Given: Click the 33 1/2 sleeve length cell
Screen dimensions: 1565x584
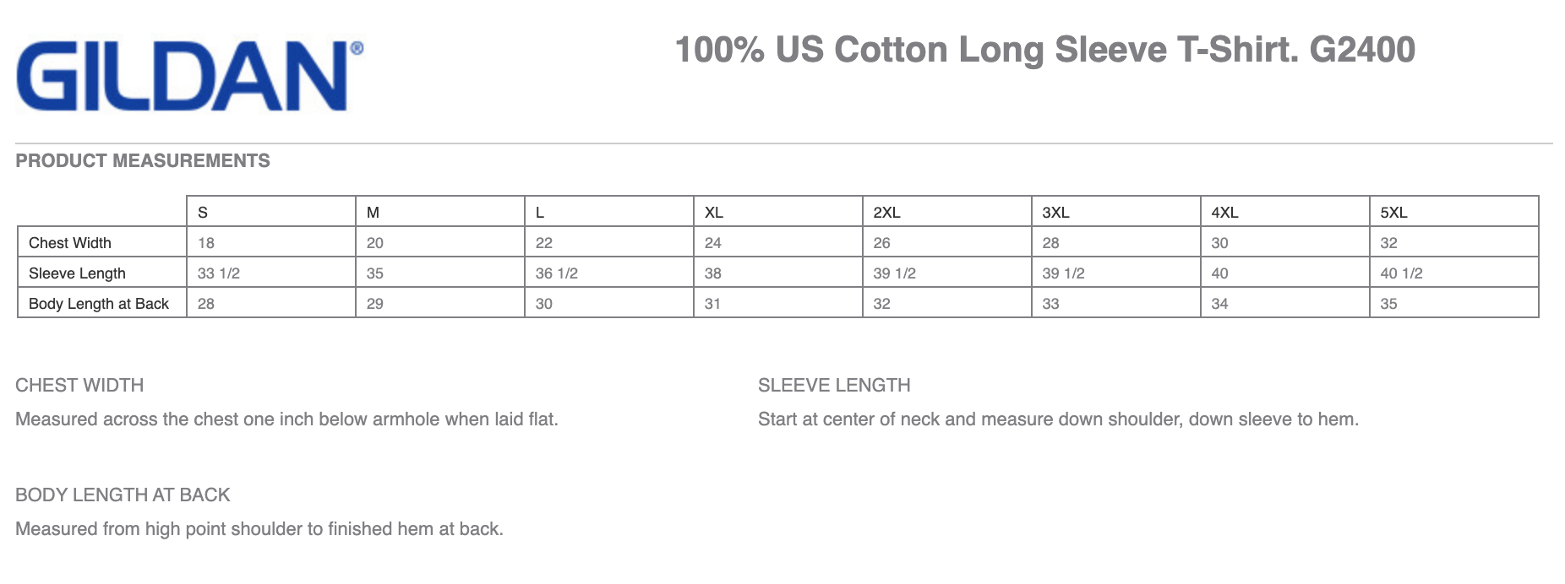Looking at the screenshot, I should [271, 273].
